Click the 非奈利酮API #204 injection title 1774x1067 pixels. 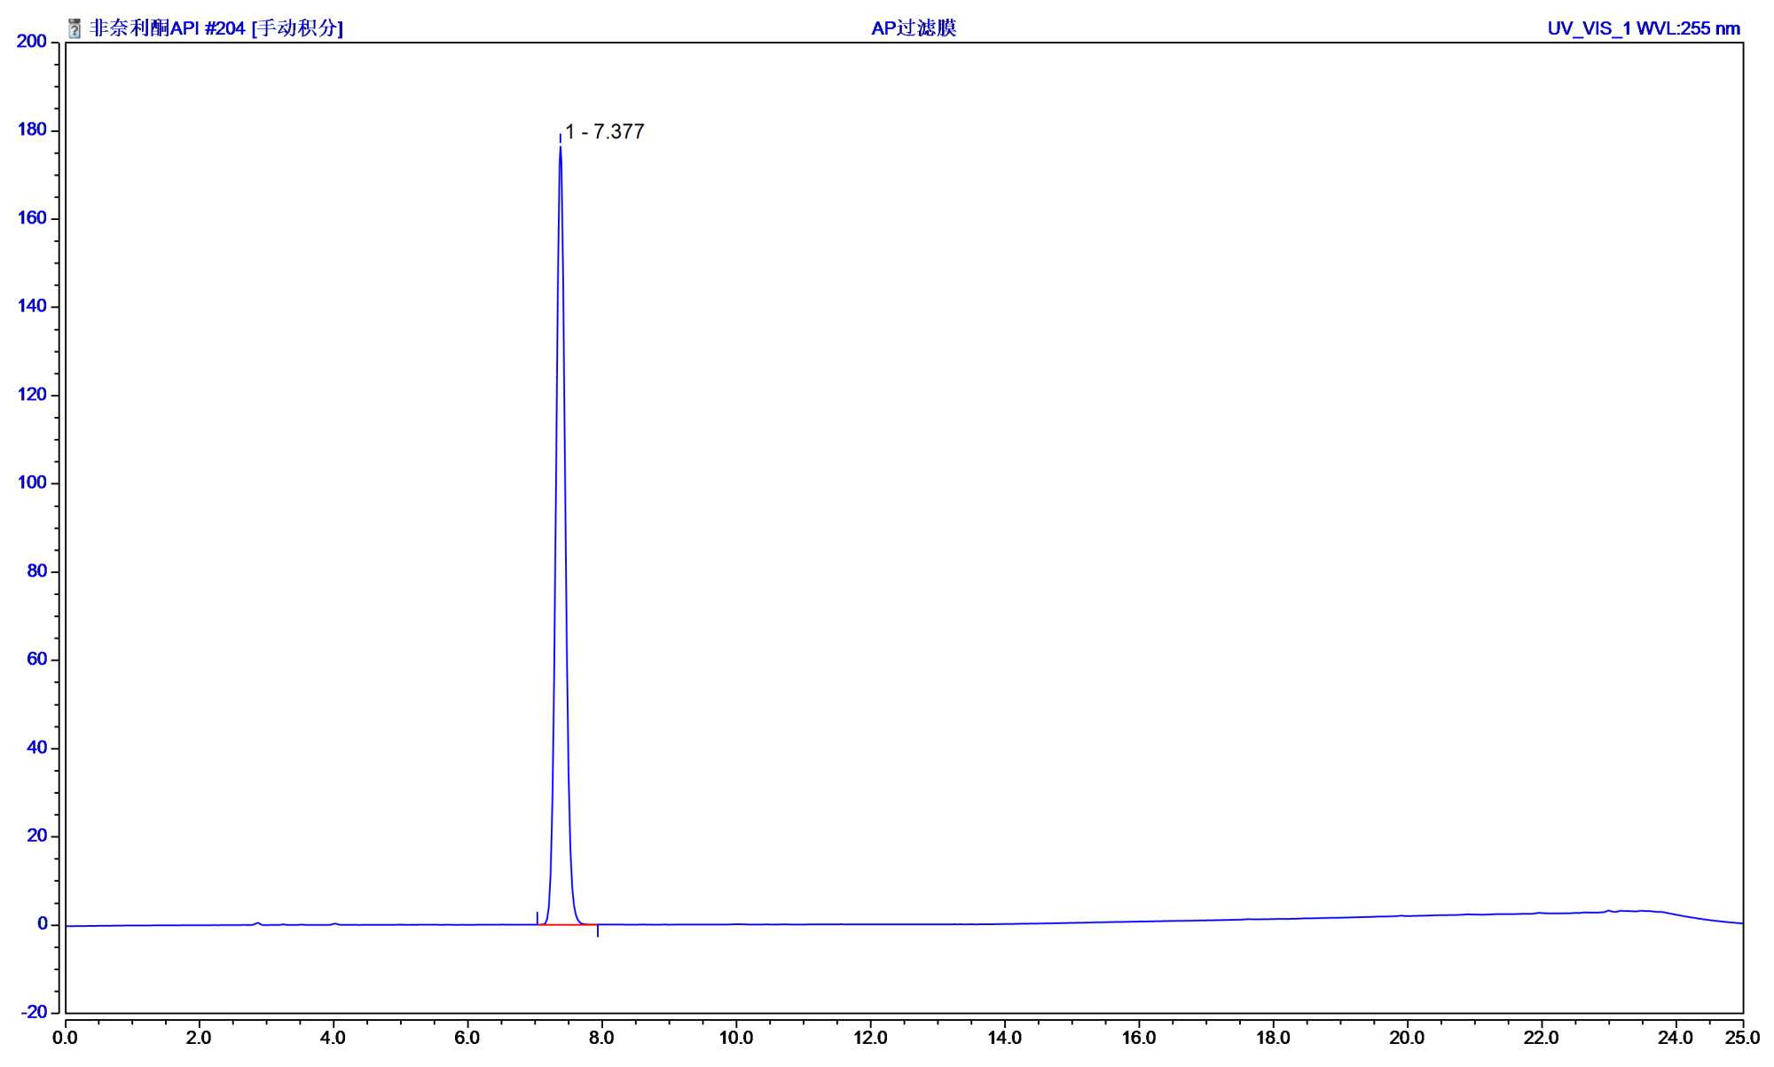(216, 28)
